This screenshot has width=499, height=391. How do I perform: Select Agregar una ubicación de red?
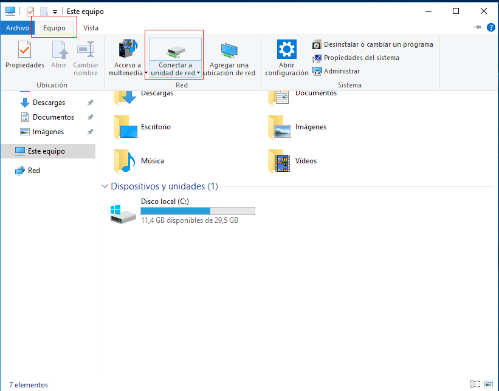pos(229,58)
